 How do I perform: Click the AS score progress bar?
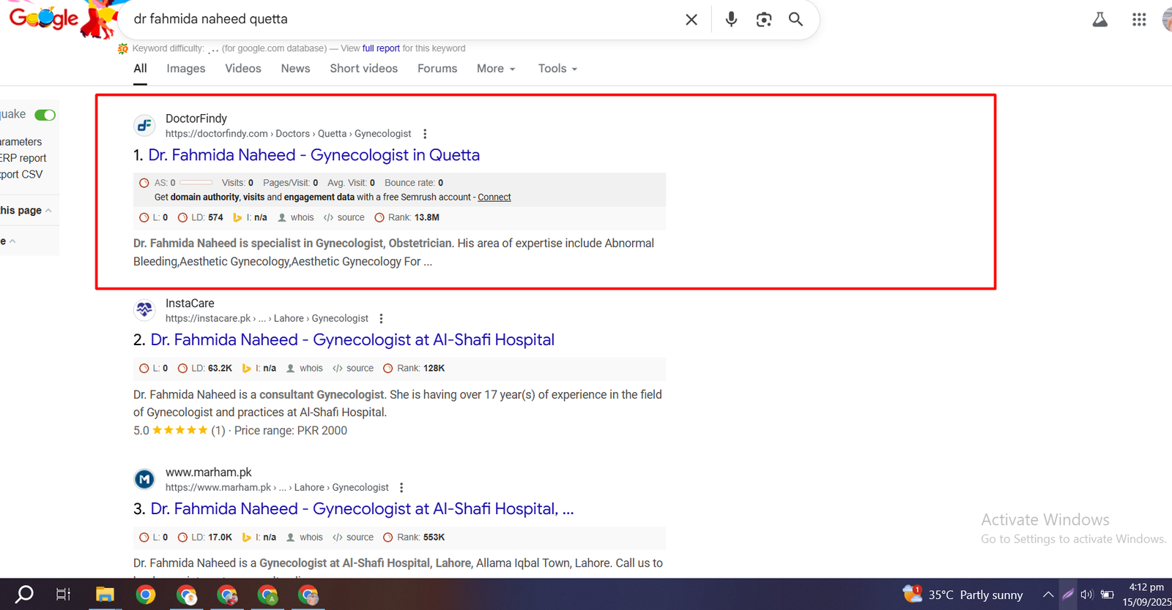click(196, 183)
